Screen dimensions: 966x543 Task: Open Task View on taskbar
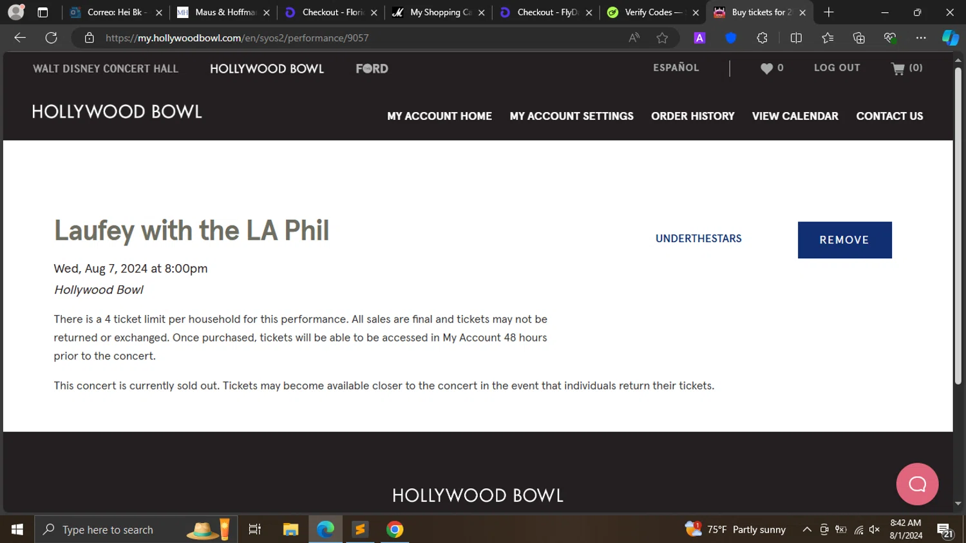(254, 529)
